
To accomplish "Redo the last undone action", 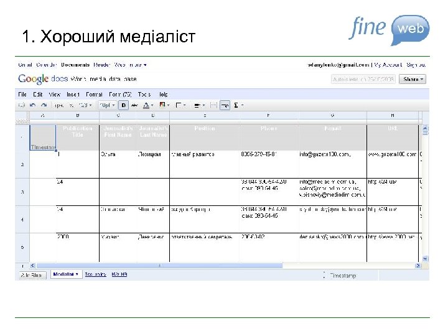I will 44,105.
